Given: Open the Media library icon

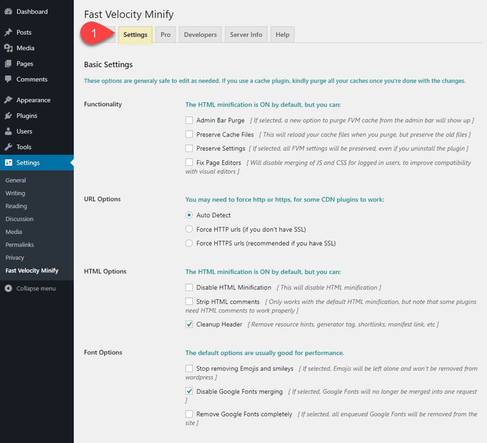Looking at the screenshot, I should 8,48.
